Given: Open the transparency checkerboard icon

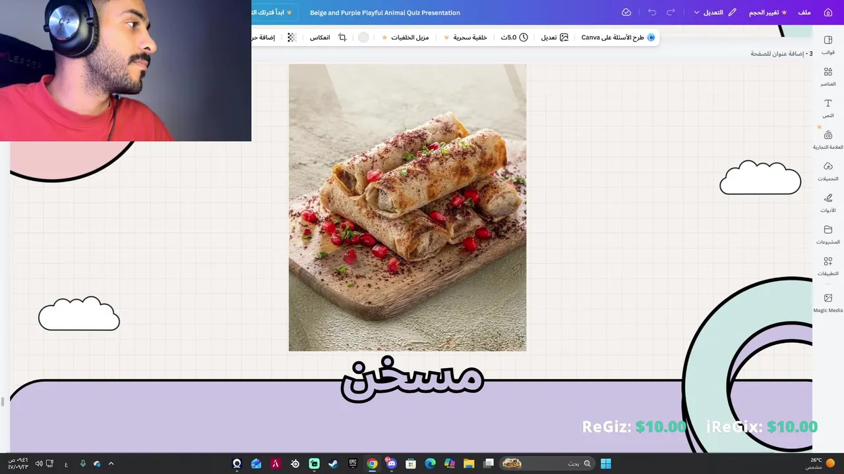Looking at the screenshot, I should (x=291, y=38).
